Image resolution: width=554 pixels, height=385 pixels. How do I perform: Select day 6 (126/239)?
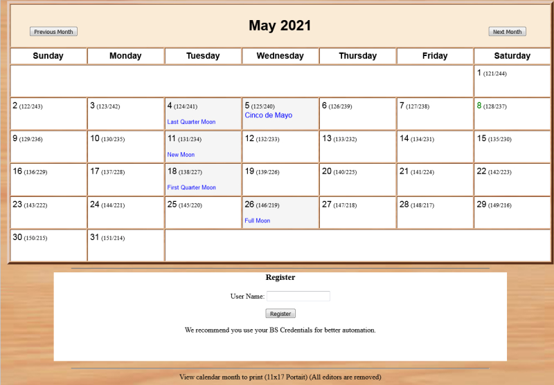[358, 114]
